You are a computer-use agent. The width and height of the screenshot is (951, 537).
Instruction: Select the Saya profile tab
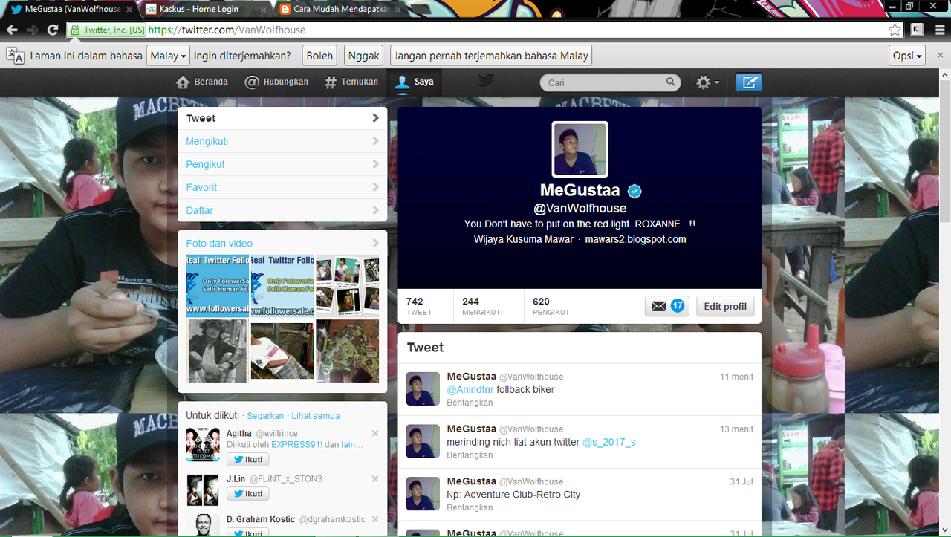pos(415,82)
